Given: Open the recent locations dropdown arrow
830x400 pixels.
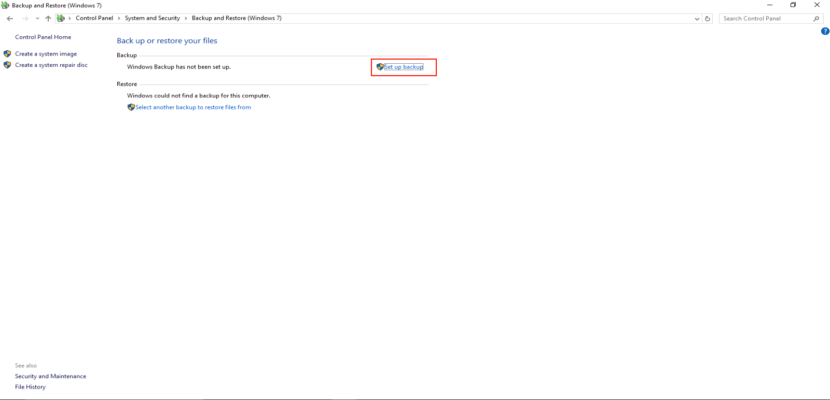Looking at the screenshot, I should (37, 18).
